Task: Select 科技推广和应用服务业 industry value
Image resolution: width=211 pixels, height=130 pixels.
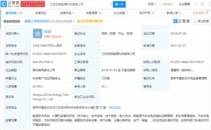Action: pyautogui.click(x=46, y=78)
